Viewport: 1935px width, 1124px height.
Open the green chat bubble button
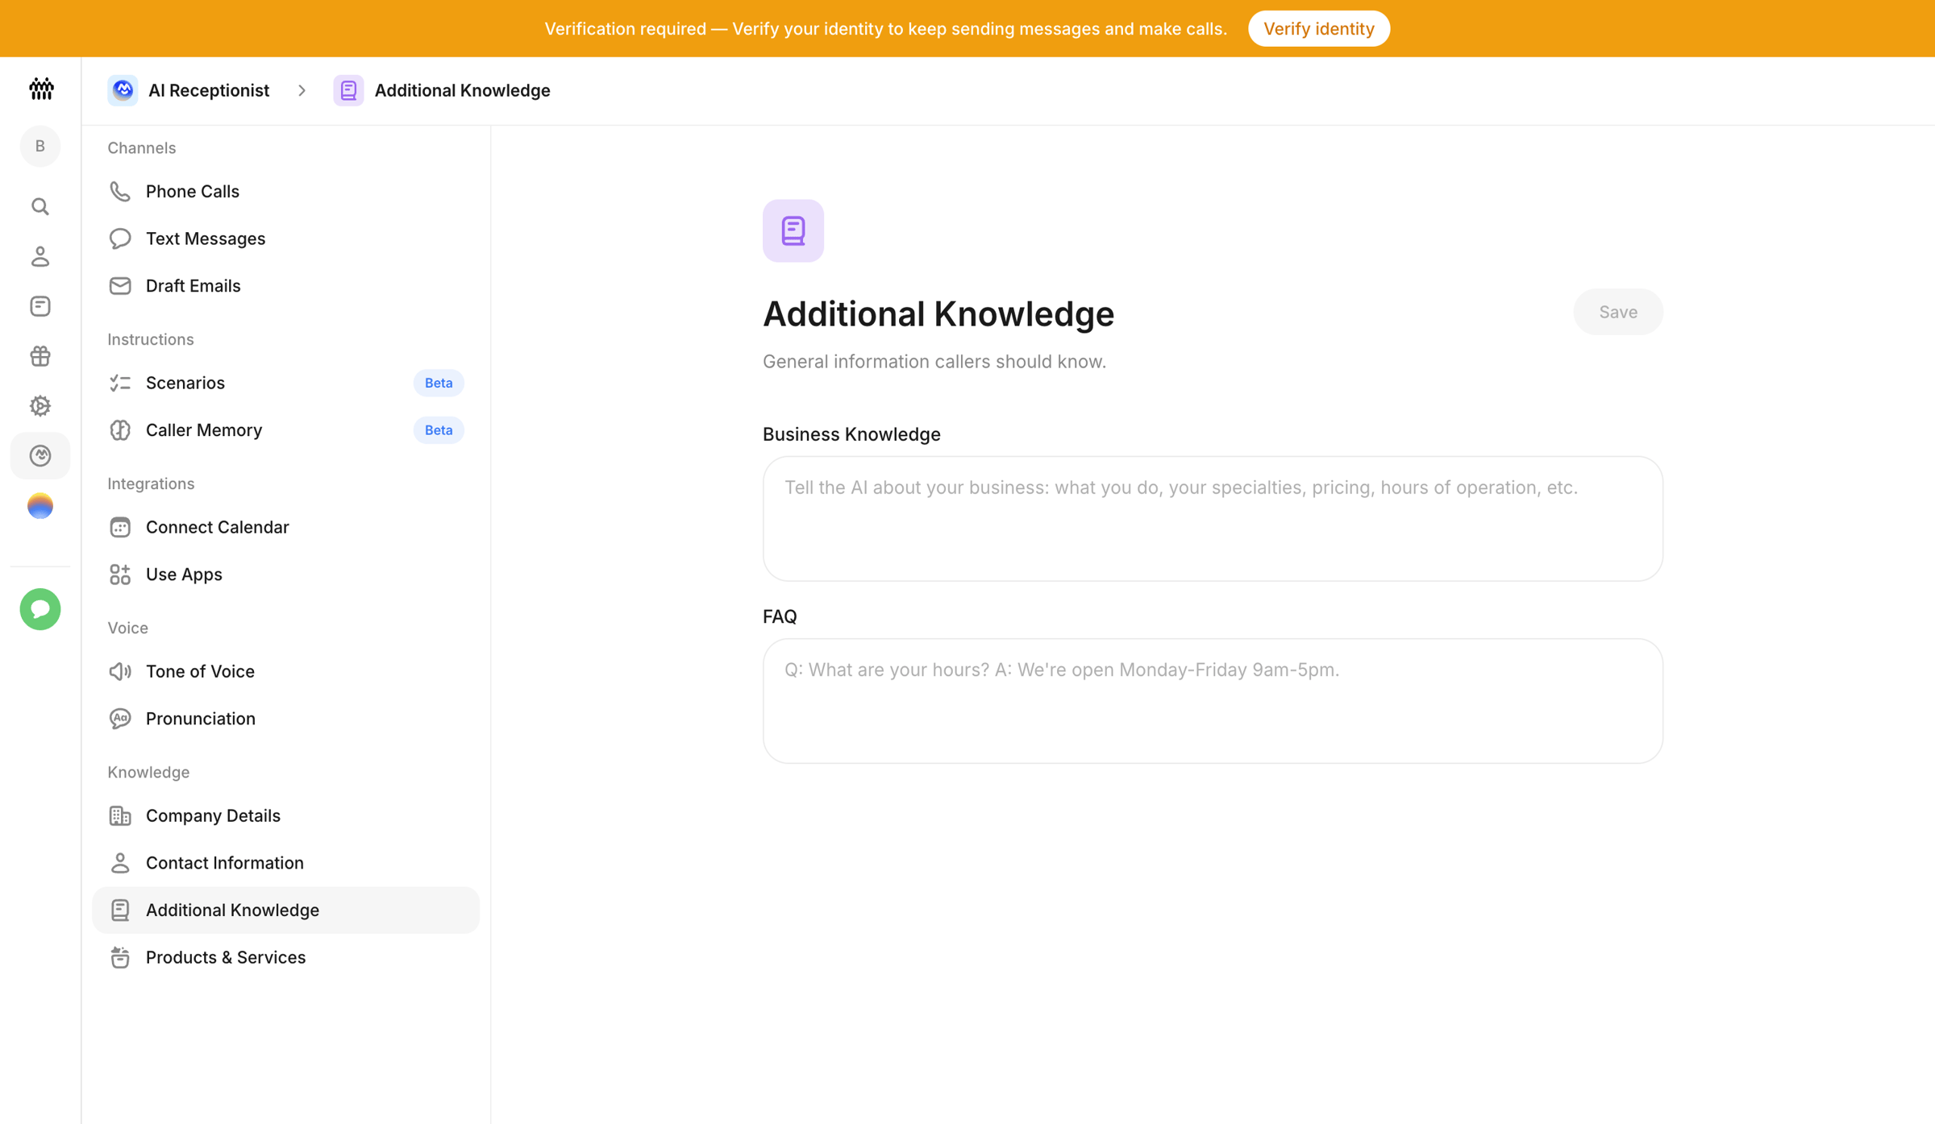(x=40, y=609)
